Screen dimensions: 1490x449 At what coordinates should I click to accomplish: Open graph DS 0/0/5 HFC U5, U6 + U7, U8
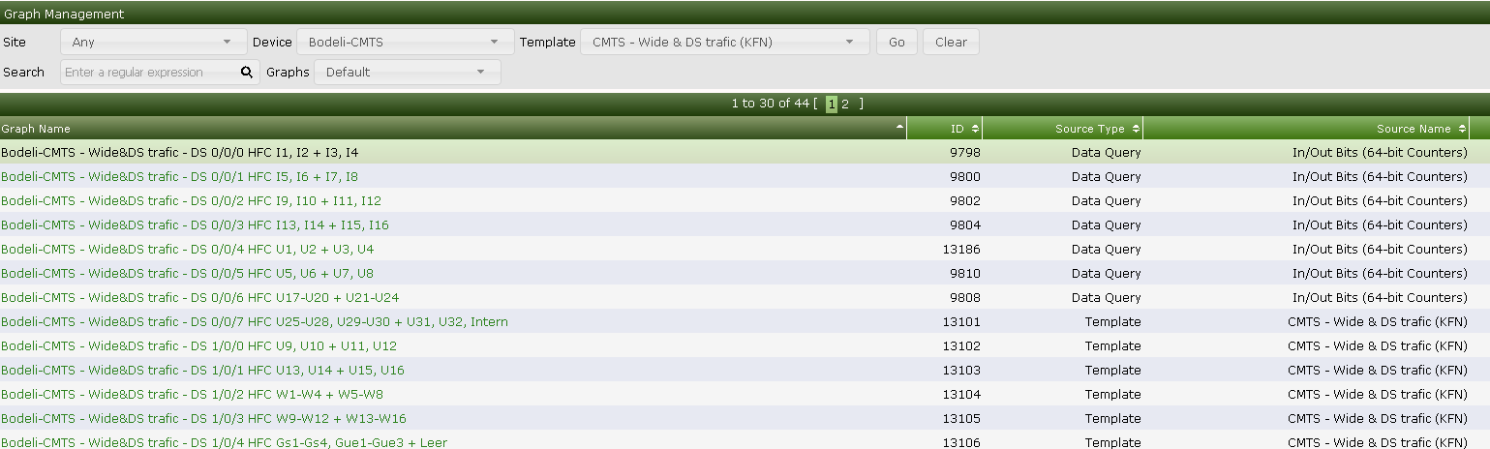(187, 273)
